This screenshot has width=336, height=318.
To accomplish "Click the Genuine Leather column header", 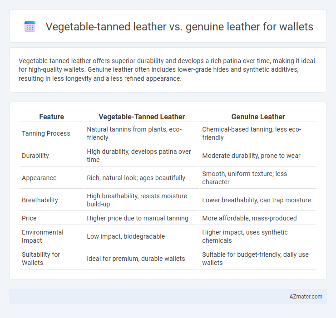I will (x=258, y=117).
